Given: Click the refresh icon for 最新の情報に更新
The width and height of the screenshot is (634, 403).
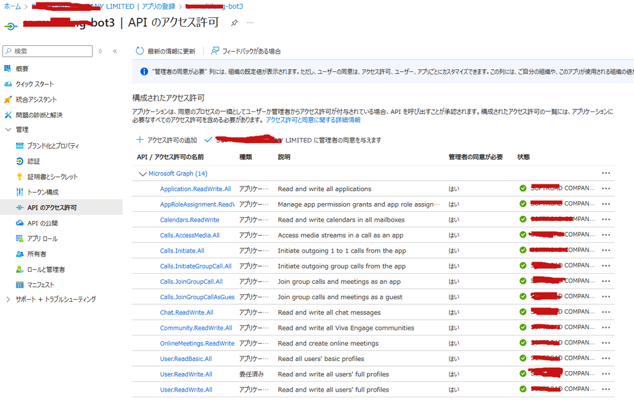Looking at the screenshot, I should (139, 51).
